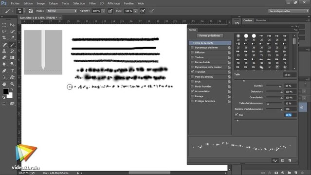
Task: Open Les indispensables workspace dropdown
Action: pos(289,11)
